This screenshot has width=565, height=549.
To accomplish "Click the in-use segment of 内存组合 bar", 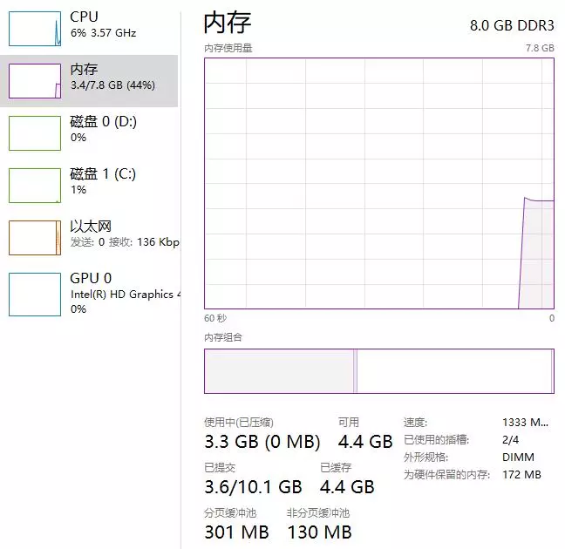I will coord(279,371).
